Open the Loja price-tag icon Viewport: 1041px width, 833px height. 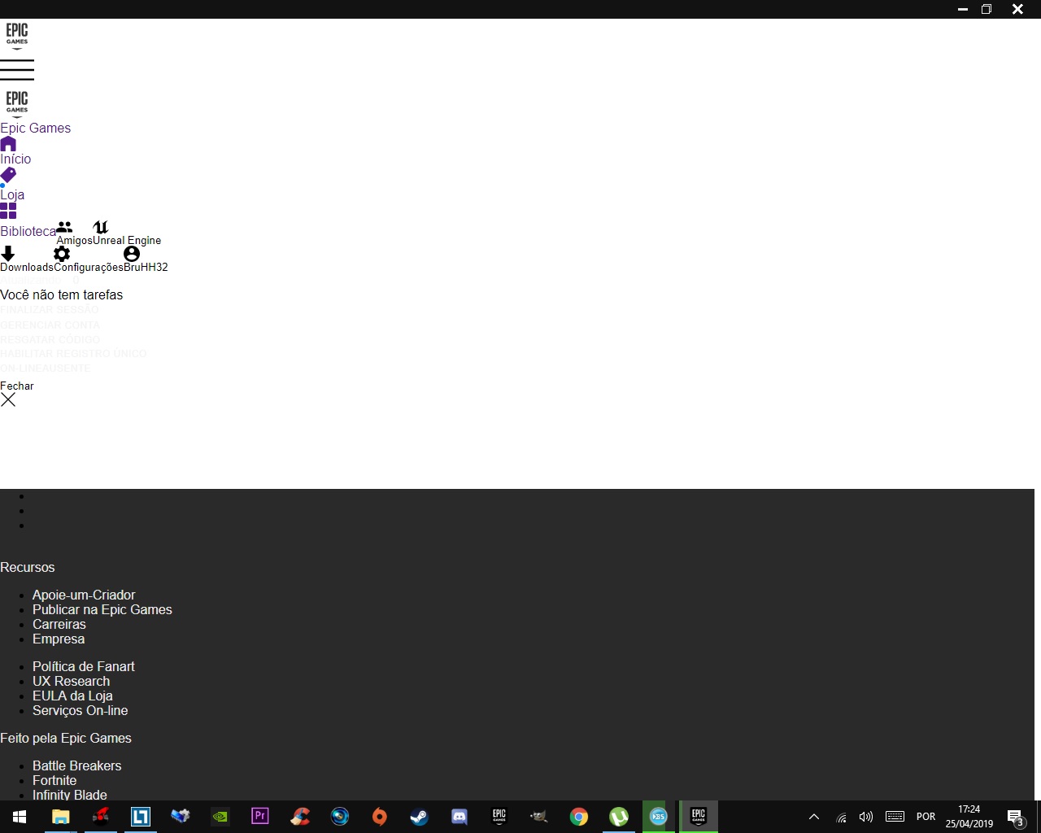(8, 177)
